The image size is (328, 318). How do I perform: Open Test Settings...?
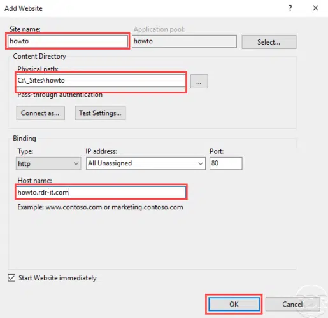pos(100,113)
